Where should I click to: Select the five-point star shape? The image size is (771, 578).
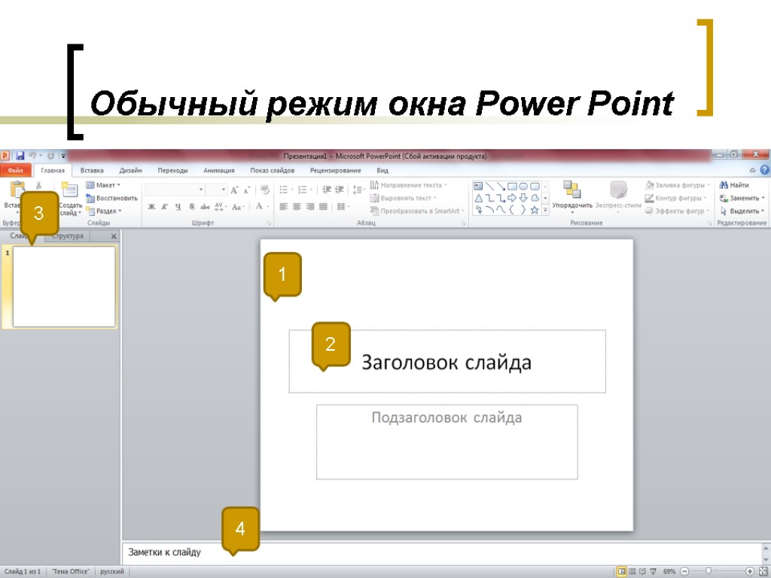[535, 210]
